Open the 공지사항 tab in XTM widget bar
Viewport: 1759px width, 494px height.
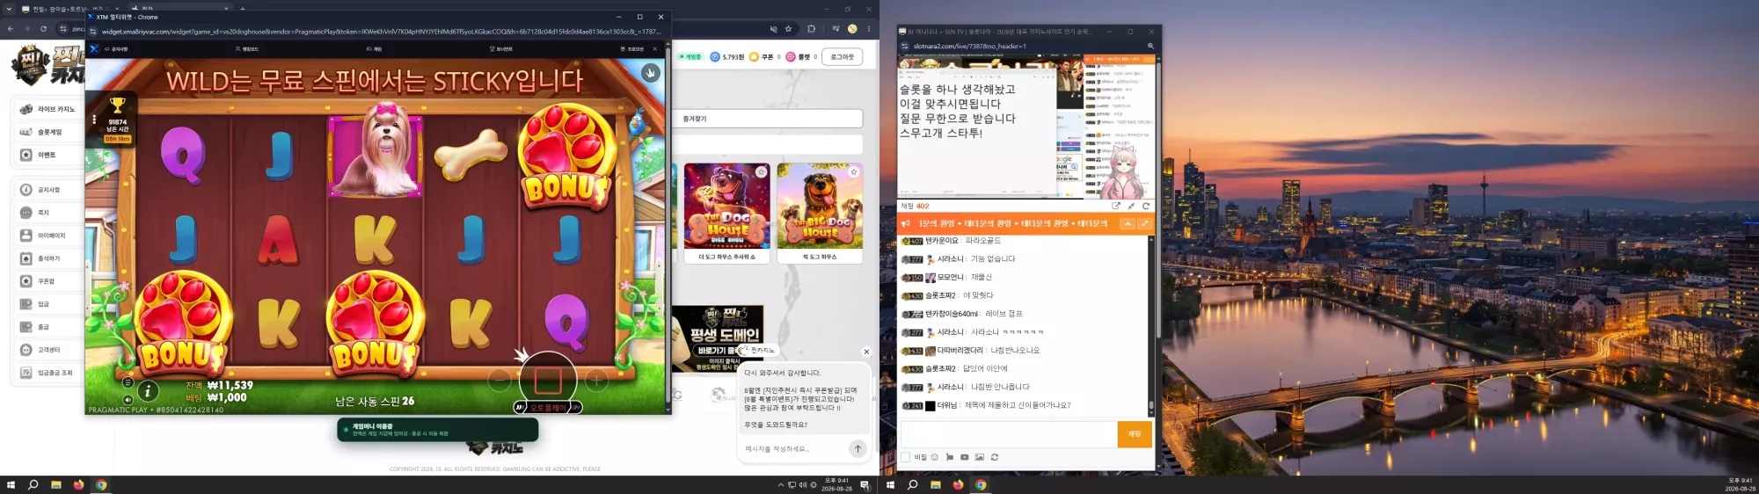[x=116, y=49]
